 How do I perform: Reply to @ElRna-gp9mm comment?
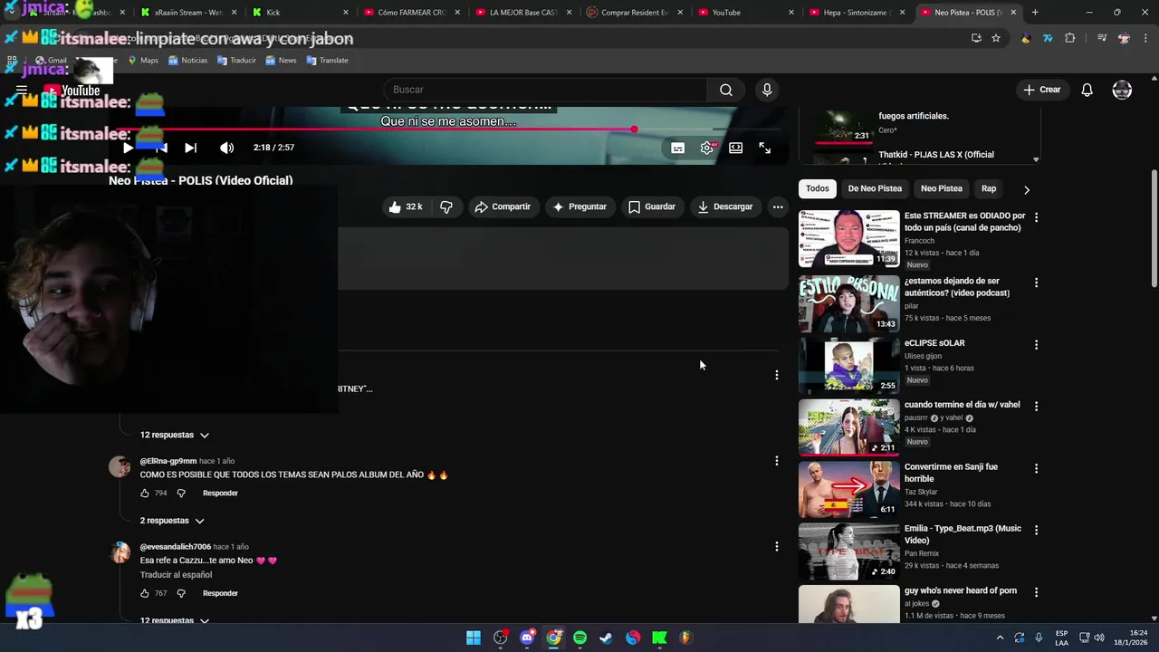tap(220, 494)
